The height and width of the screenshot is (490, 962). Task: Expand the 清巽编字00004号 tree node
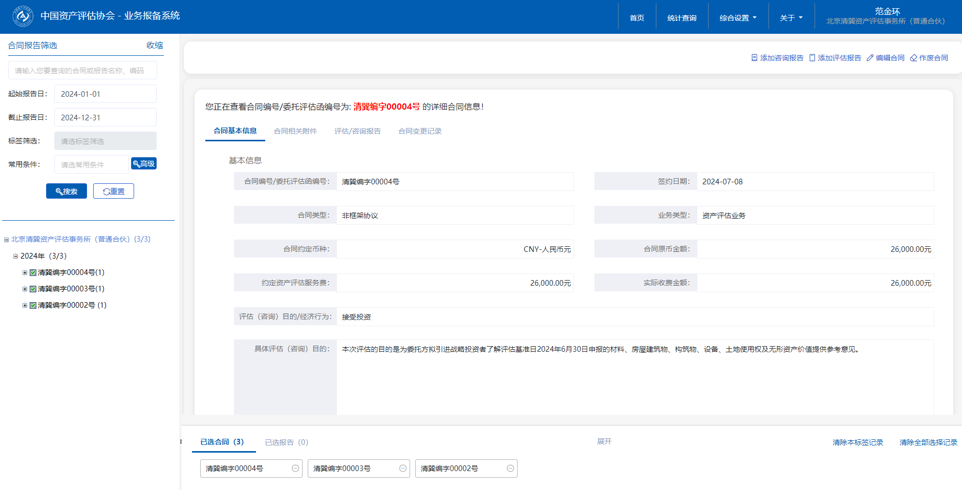click(x=25, y=272)
